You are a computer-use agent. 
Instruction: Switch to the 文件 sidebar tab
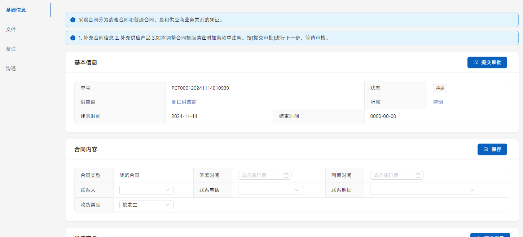coord(11,30)
